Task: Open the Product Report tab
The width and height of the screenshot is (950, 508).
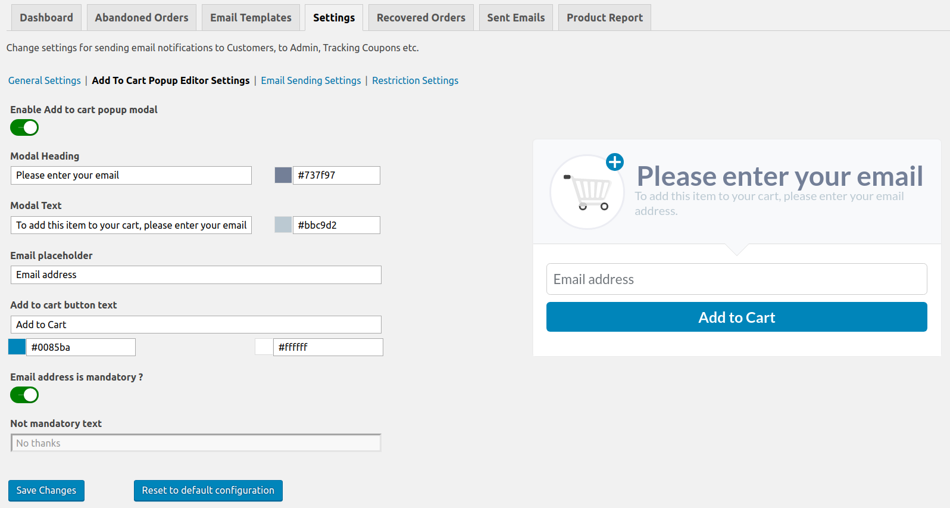Action: (x=605, y=17)
